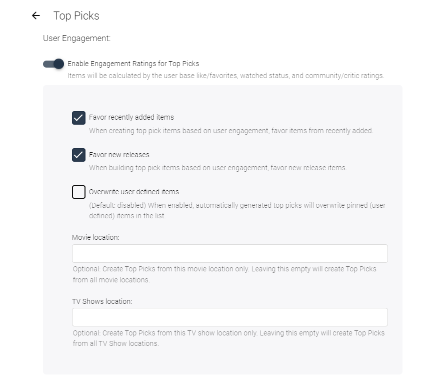Click inside the Movie location input field
The image size is (444, 392).
tap(229, 253)
